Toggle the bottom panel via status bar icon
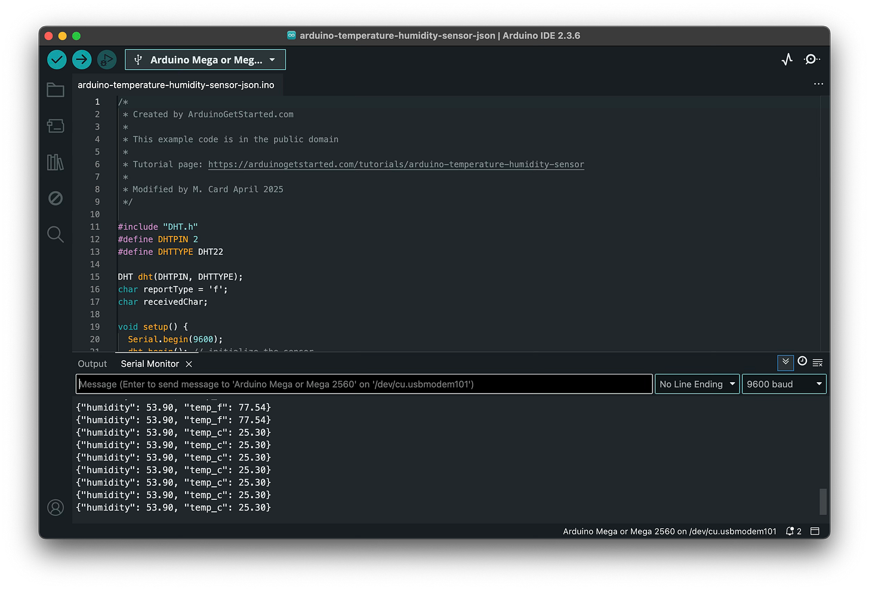869x590 pixels. pos(815,531)
